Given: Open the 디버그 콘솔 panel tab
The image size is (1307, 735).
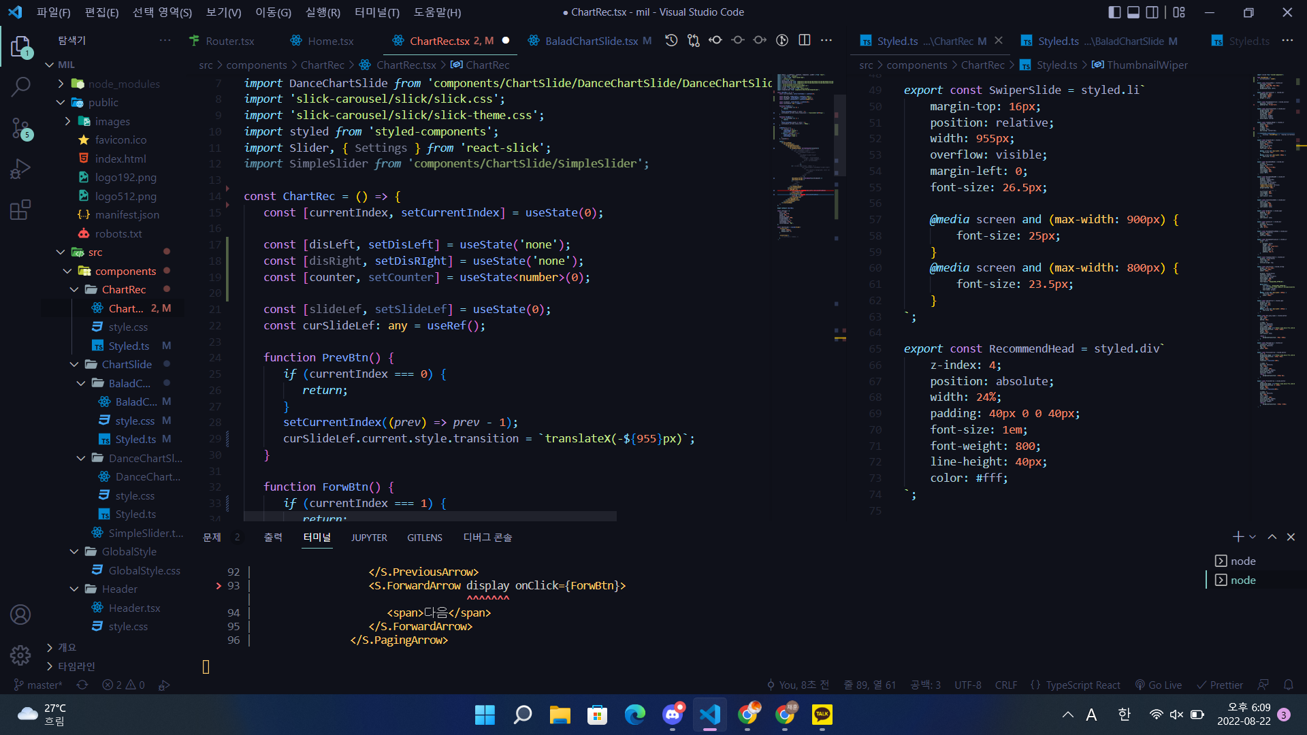Looking at the screenshot, I should coord(487,538).
